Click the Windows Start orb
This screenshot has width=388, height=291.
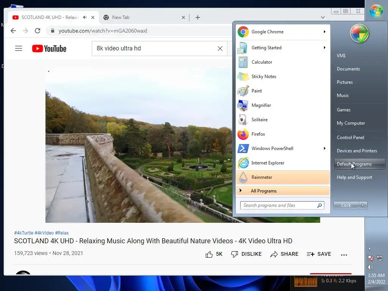376,11
